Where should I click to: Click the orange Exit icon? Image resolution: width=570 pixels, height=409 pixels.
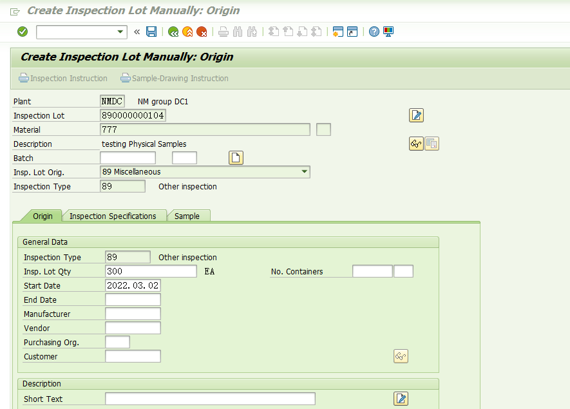[187, 32]
